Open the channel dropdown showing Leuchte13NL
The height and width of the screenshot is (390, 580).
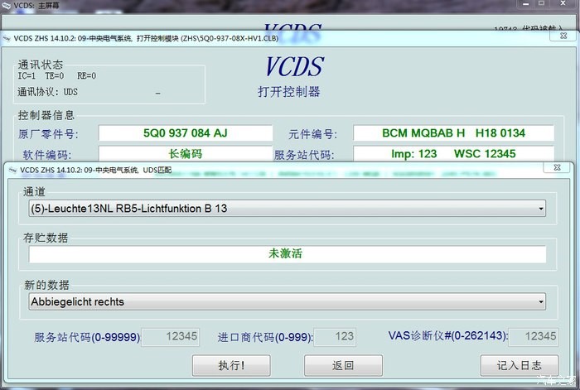coord(287,209)
